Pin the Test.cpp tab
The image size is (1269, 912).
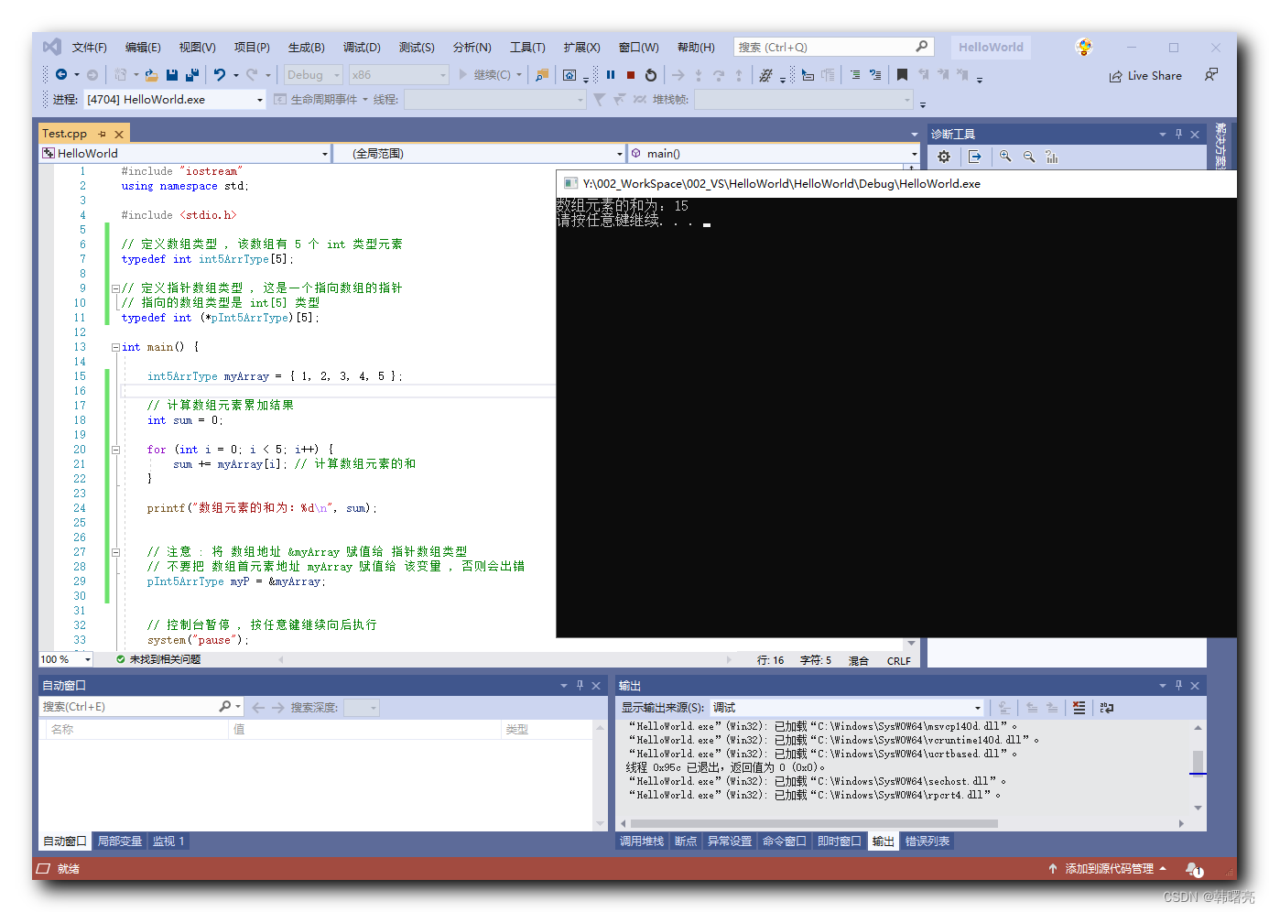102,134
